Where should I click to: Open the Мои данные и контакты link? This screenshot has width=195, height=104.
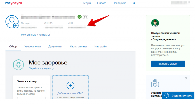35,35
